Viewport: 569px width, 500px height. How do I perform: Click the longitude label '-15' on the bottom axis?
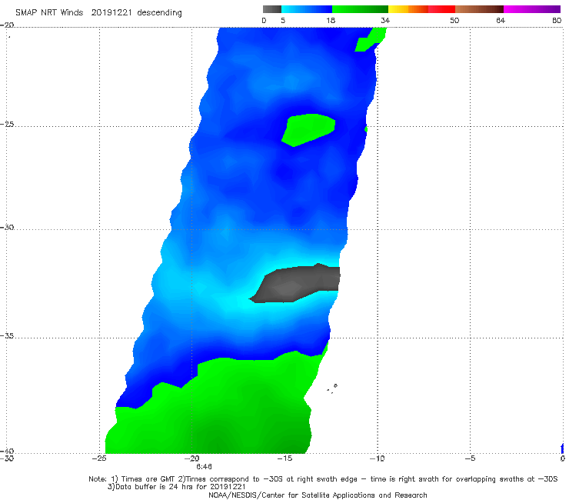284,458
